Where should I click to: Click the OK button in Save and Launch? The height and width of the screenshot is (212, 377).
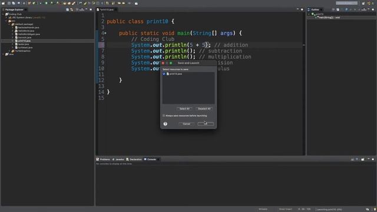pyautogui.click(x=206, y=124)
